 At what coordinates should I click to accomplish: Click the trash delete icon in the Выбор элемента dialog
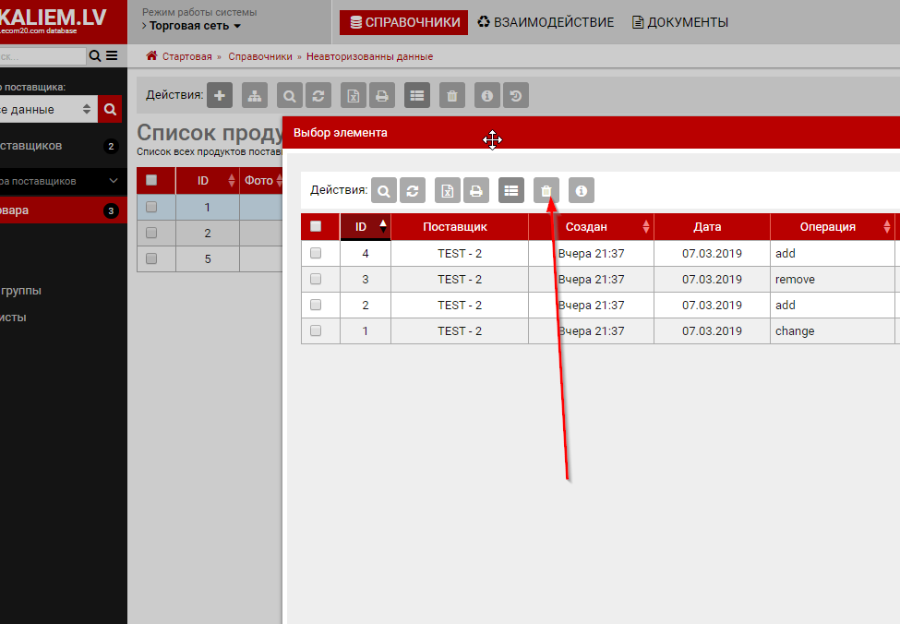pyautogui.click(x=546, y=191)
